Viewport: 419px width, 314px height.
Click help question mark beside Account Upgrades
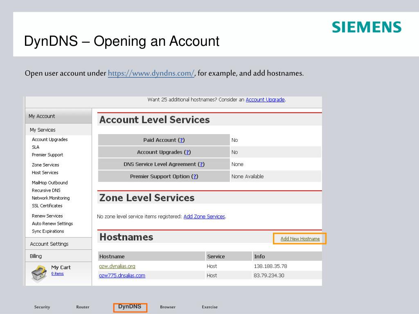point(187,152)
